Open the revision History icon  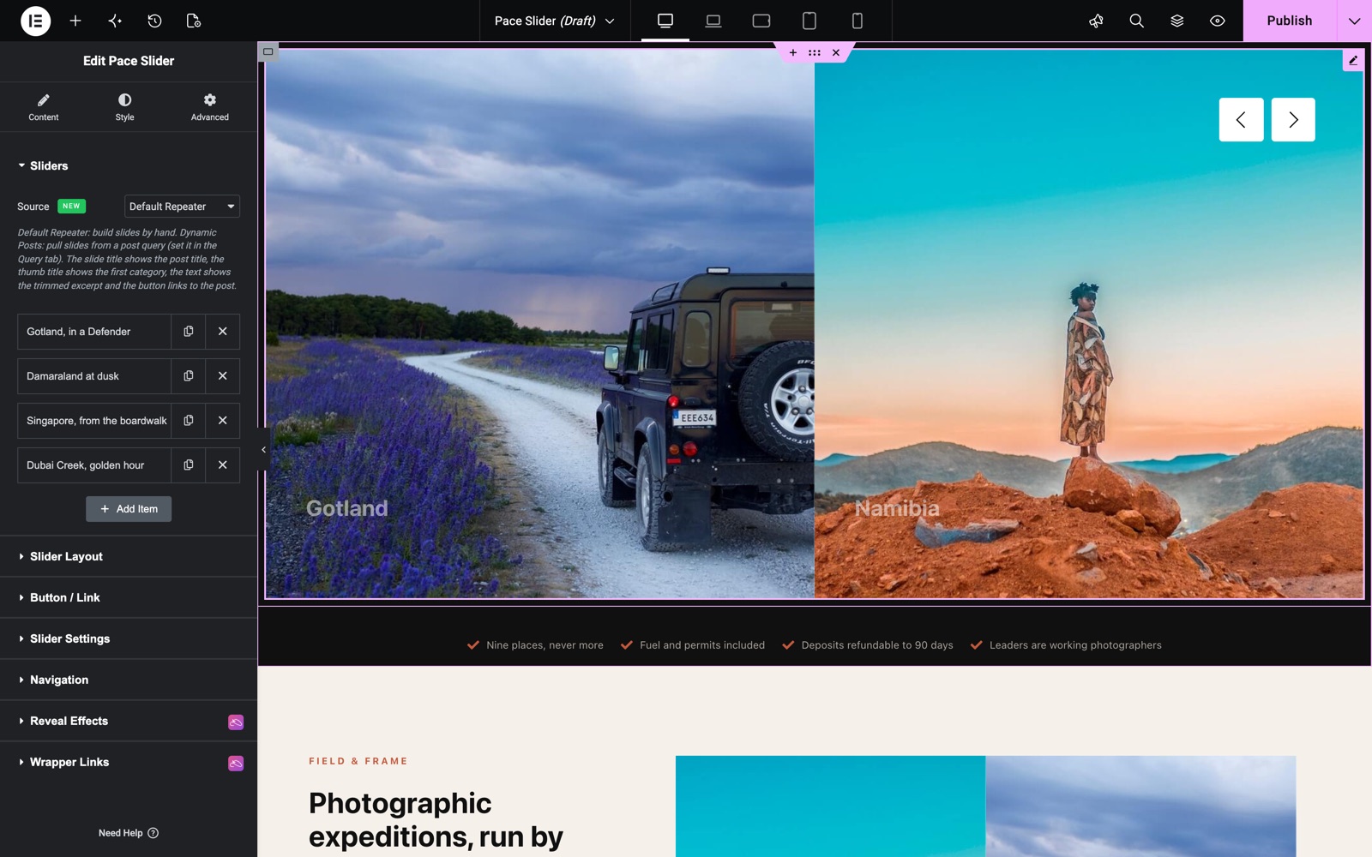154,21
